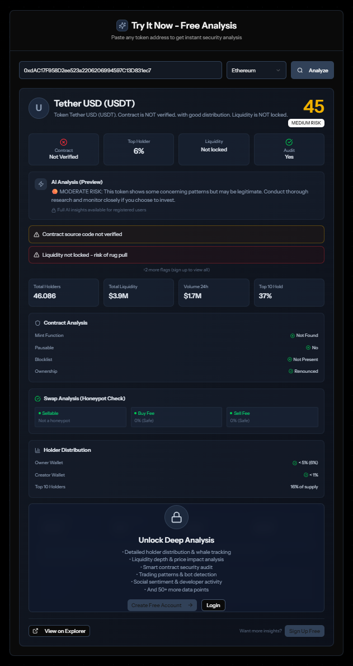Click the MEDIUM RISK badge

click(x=306, y=123)
